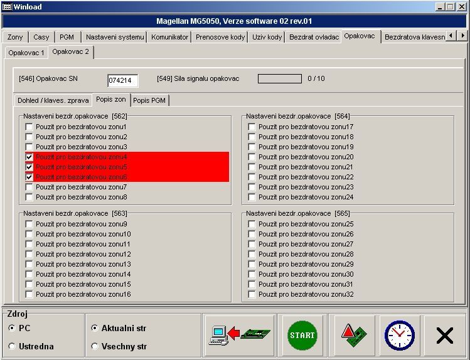The image size is (470, 360).
Task: Click the panel-to-PC transfer icon button
Action: pos(239,336)
